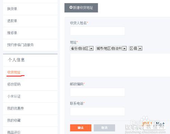This screenshot has height=134, width=170.
Task: Click the detailed address text area
Action: point(120,65)
